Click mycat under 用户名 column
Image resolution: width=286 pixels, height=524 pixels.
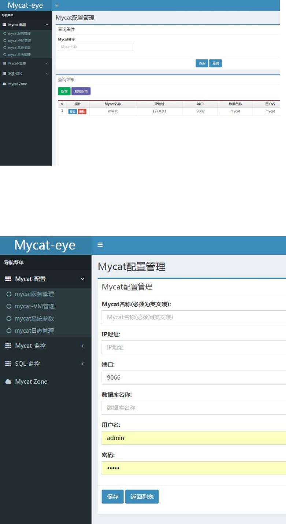270,111
